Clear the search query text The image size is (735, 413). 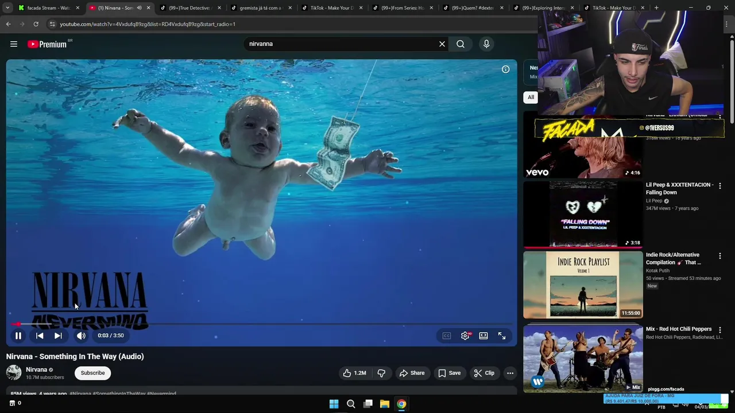point(442,44)
